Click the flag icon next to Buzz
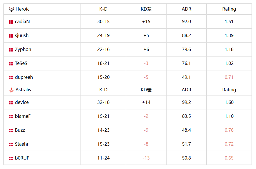 coord(11,131)
